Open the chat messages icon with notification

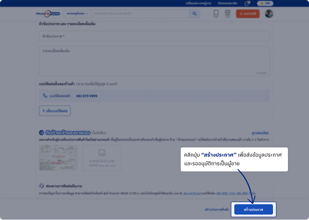pyautogui.click(x=247, y=3)
